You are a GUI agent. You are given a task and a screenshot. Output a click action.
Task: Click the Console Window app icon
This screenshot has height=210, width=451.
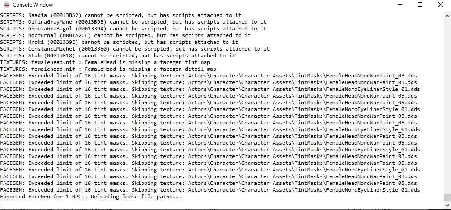(6, 4)
